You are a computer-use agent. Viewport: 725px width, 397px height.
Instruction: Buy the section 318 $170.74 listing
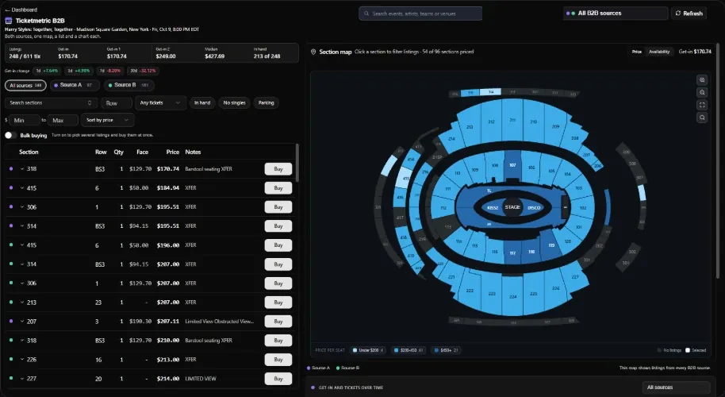click(x=278, y=169)
